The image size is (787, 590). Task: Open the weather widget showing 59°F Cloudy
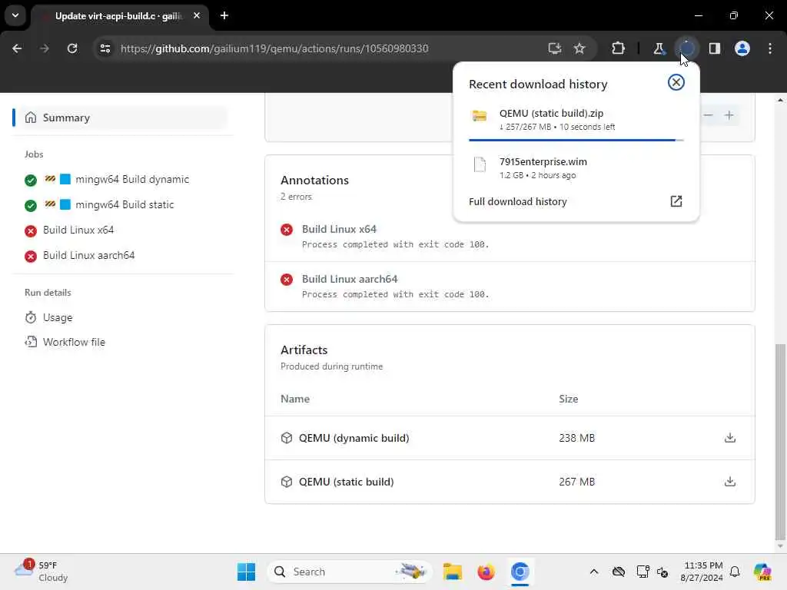tap(42, 572)
